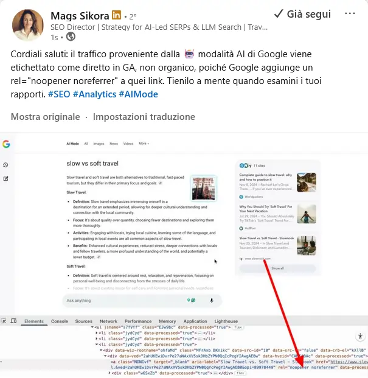The height and width of the screenshot is (378, 368).
Task: Click the Worldpackers card thumbnail image
Action: click(x=307, y=182)
